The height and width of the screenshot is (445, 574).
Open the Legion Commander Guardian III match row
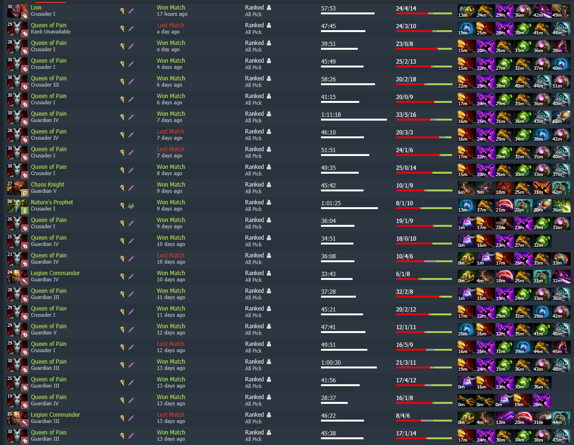(287, 418)
